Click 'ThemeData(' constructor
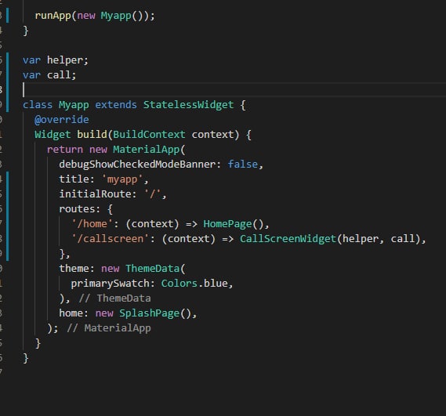The image size is (446, 416). [155, 269]
